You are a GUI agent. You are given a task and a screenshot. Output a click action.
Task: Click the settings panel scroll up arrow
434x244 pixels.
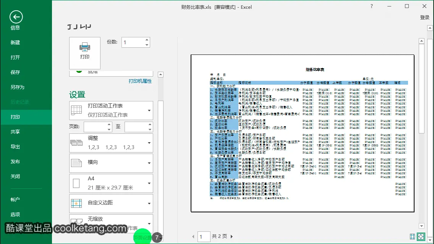click(160, 75)
